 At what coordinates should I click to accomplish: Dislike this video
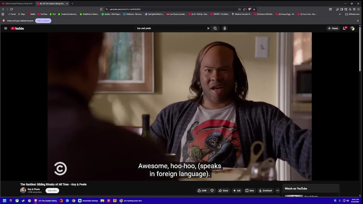pyautogui.click(x=212, y=191)
